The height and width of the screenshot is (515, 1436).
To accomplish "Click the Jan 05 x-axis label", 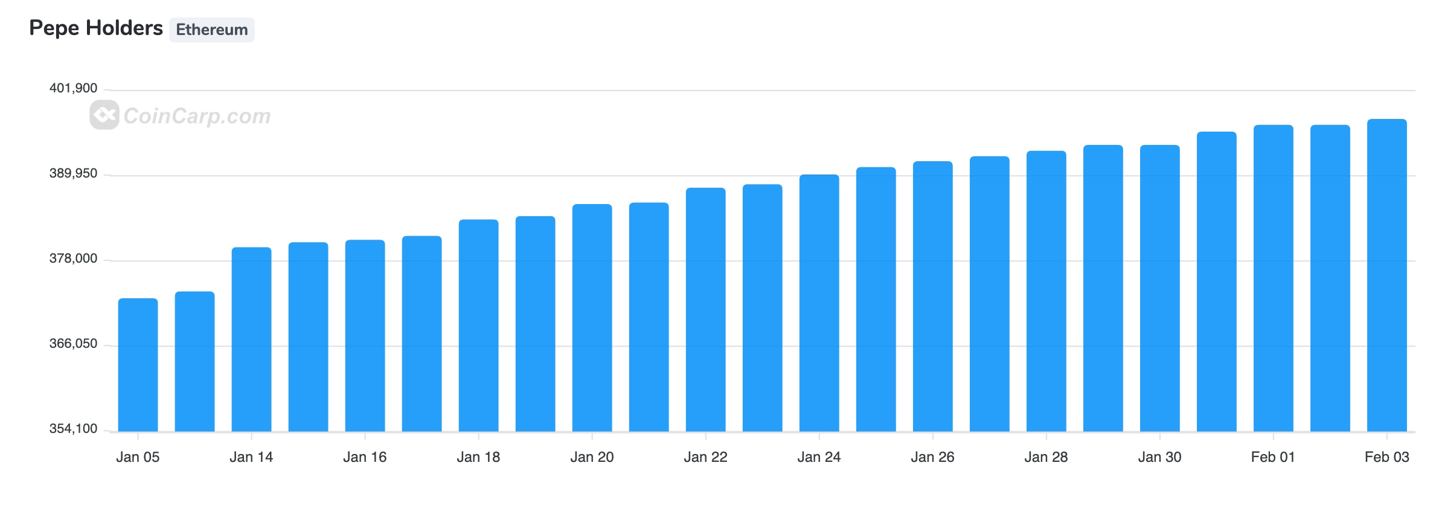I will [138, 457].
